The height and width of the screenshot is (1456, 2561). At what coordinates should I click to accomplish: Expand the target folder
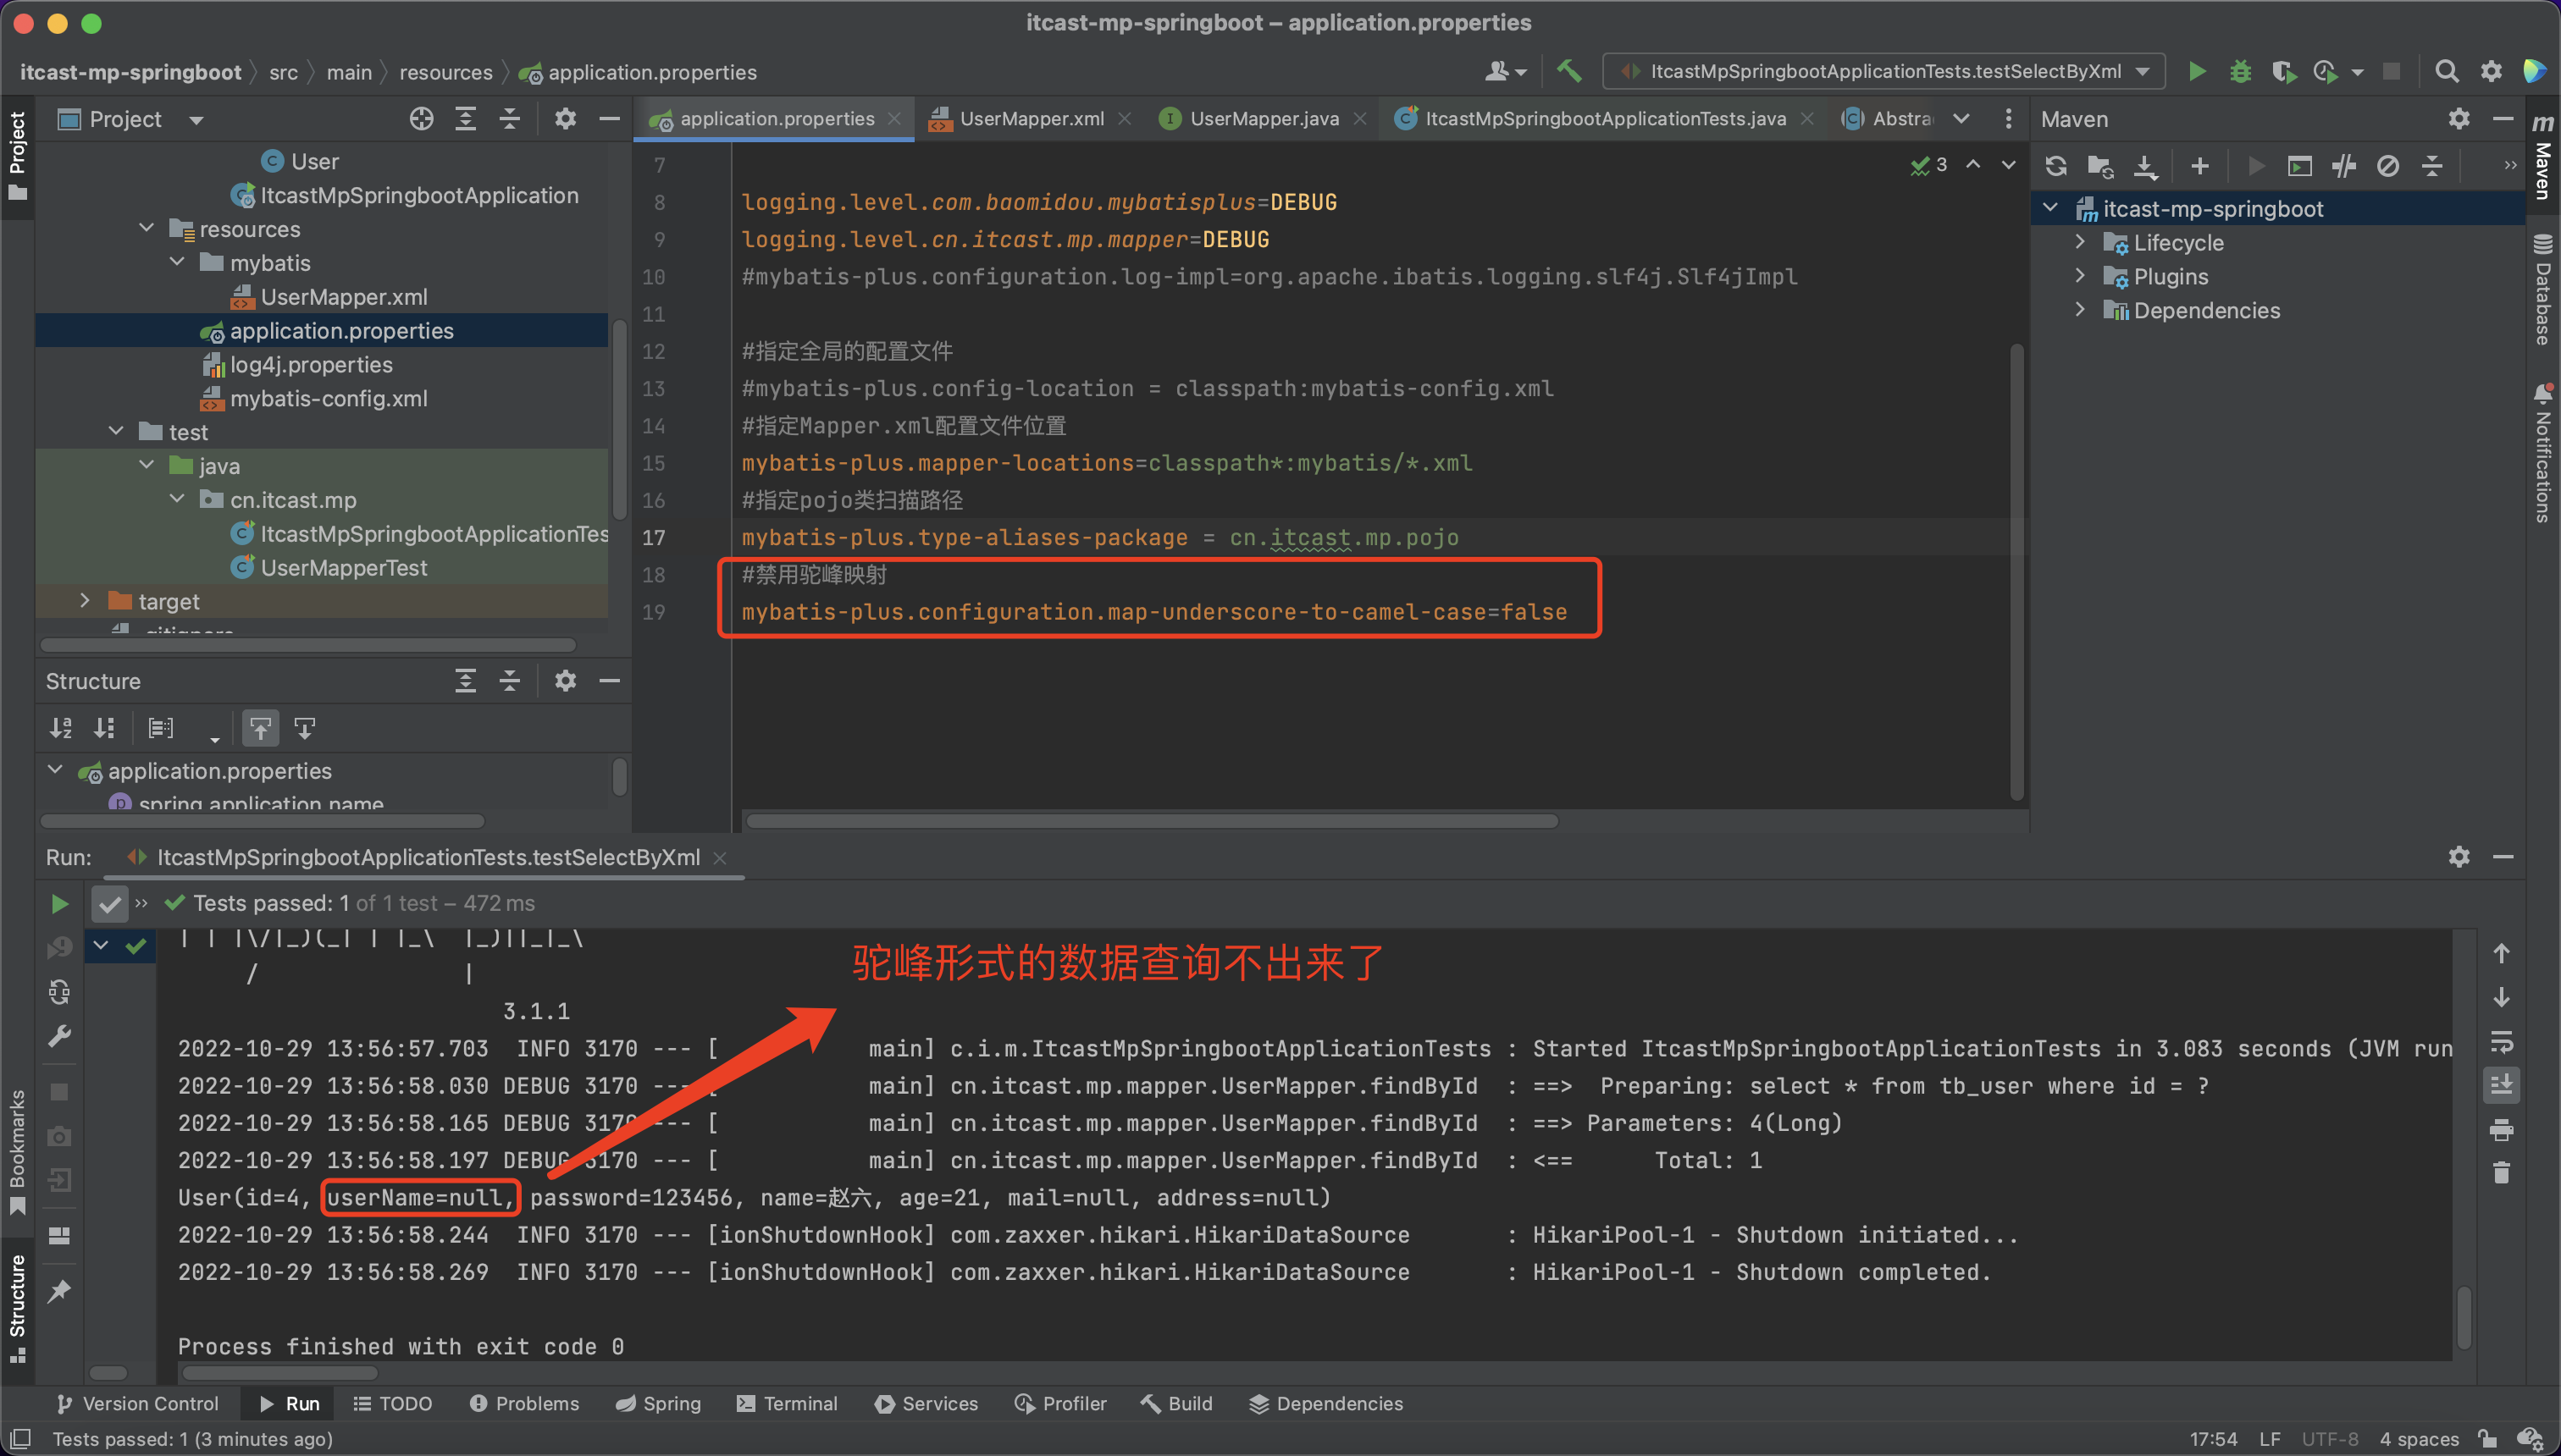[85, 601]
